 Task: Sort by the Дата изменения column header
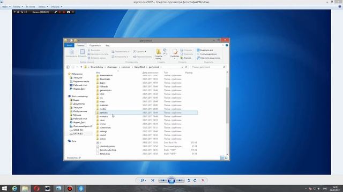click(150, 73)
